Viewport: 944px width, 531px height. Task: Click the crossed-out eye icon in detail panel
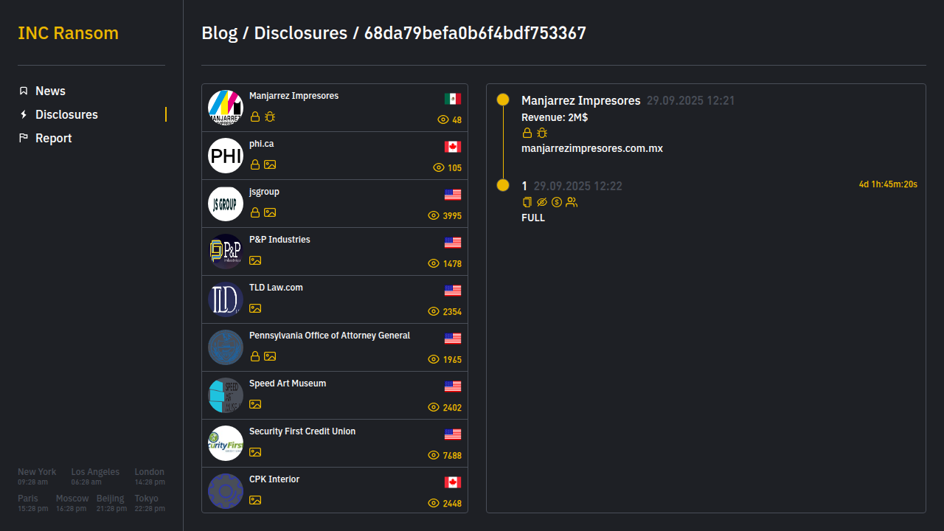pos(542,202)
